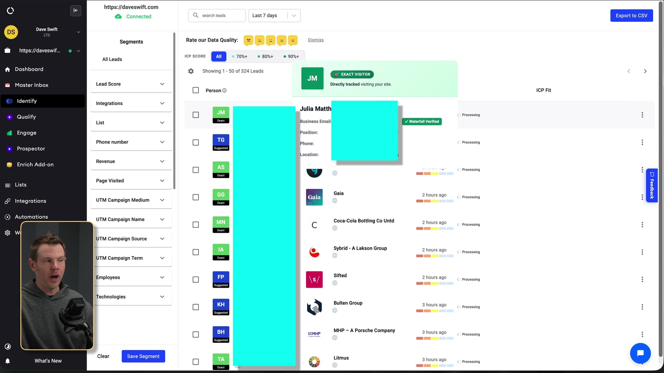The width and height of the screenshot is (664, 373).
Task: Open row options for Sifted row
Action: (642, 280)
